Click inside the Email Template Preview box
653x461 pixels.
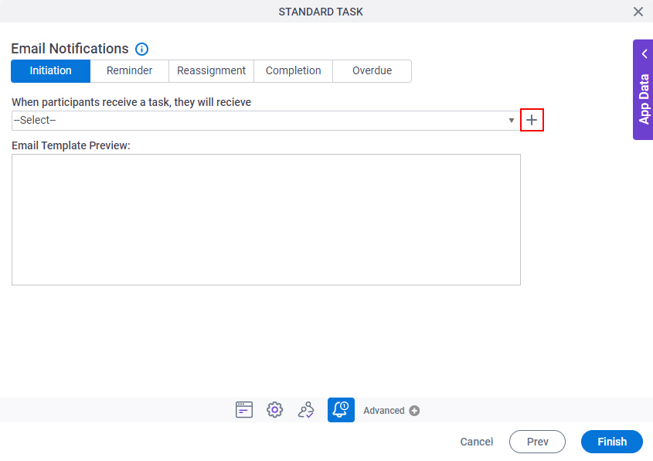[x=266, y=220]
